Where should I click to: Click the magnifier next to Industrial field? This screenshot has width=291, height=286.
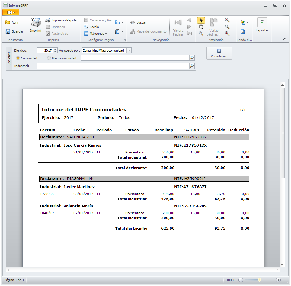192,66
